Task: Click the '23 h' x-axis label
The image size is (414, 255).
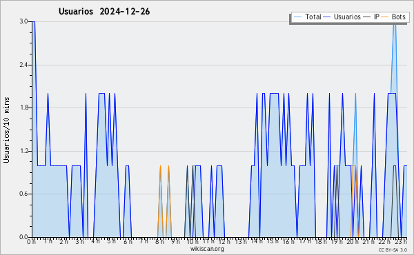Action: pos(401,241)
